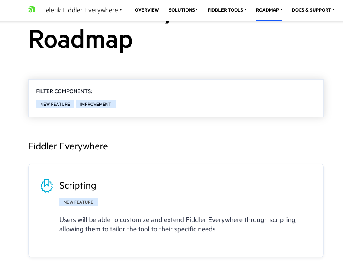
Task: Expand the Docs & Support menu
Action: click(x=313, y=10)
